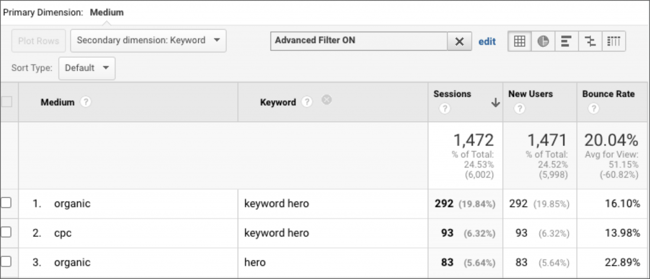
Task: Select Medium primary dimension
Action: click(107, 13)
